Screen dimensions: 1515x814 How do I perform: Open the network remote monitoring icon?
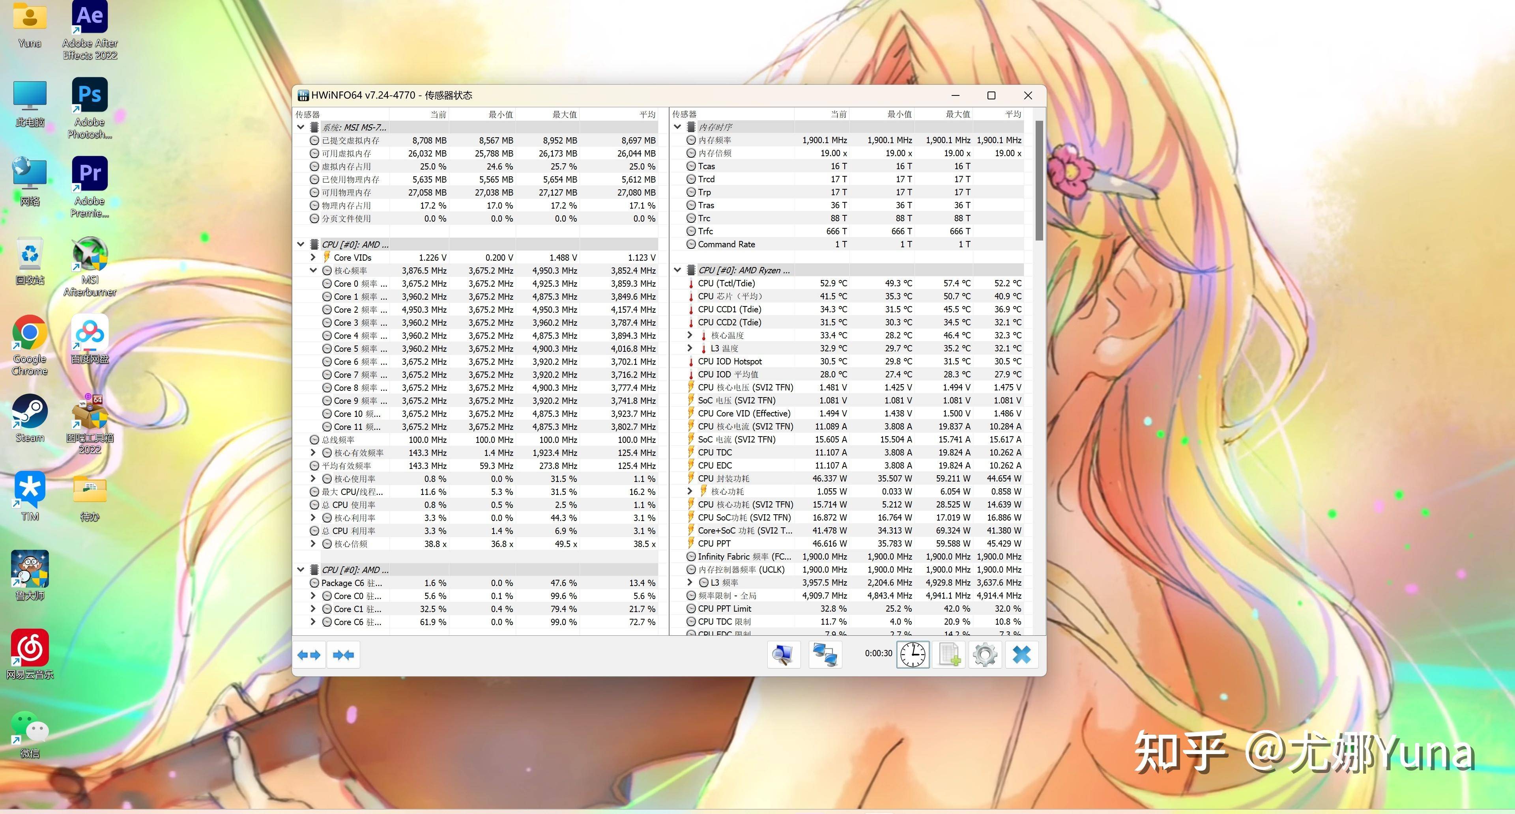pos(825,655)
